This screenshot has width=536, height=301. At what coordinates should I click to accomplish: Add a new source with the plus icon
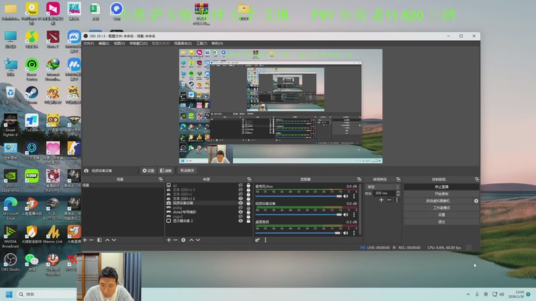[x=169, y=240]
